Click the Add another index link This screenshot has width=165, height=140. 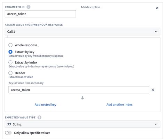click(119, 104)
